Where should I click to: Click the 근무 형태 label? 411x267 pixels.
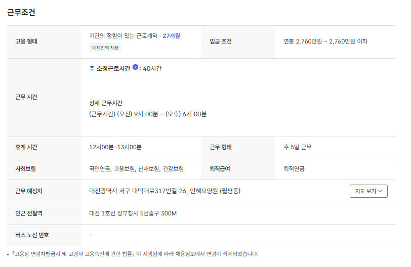tap(220, 147)
